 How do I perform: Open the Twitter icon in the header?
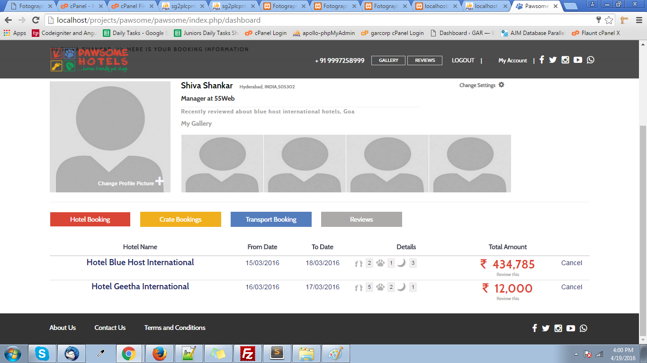coord(553,60)
